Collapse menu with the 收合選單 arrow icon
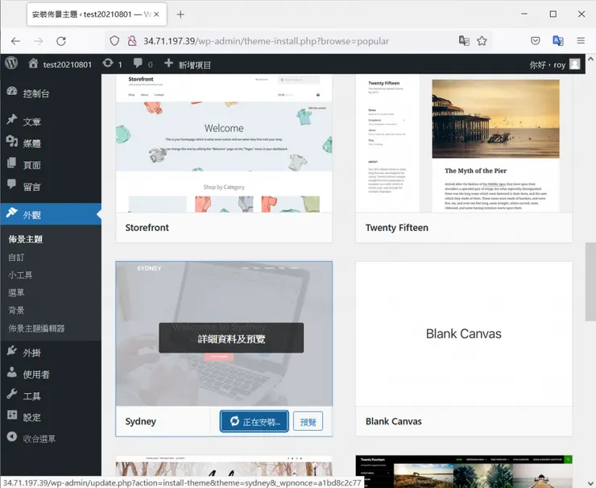The image size is (596, 488). (x=12, y=436)
